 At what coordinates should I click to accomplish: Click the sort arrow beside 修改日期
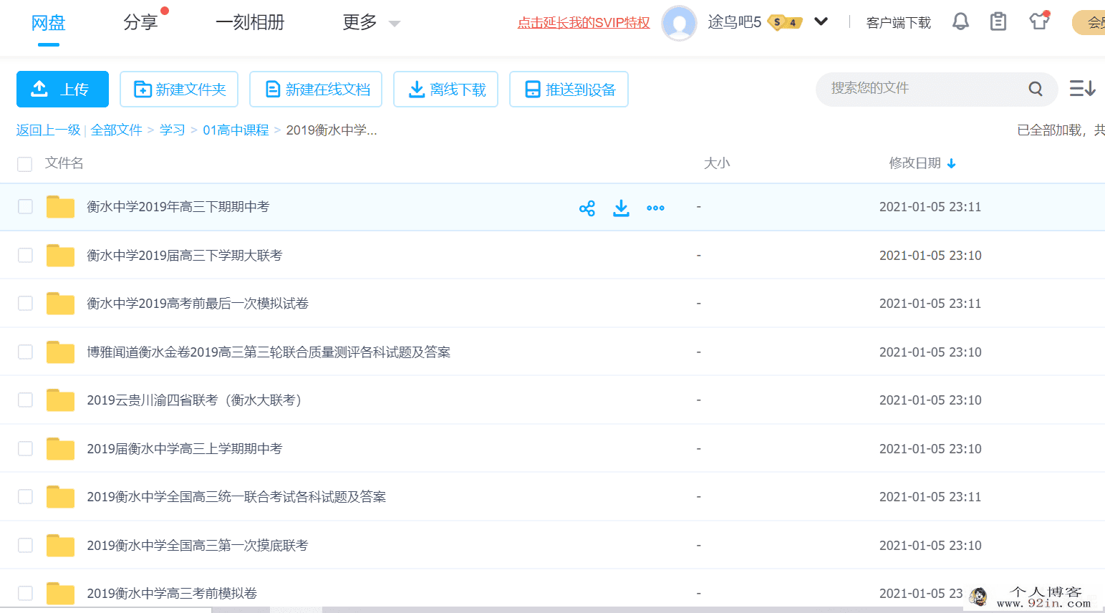951,163
